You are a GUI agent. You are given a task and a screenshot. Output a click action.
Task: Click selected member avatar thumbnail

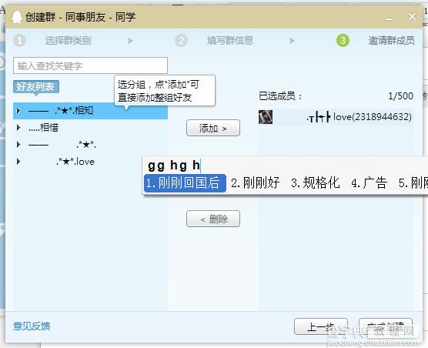[x=266, y=117]
